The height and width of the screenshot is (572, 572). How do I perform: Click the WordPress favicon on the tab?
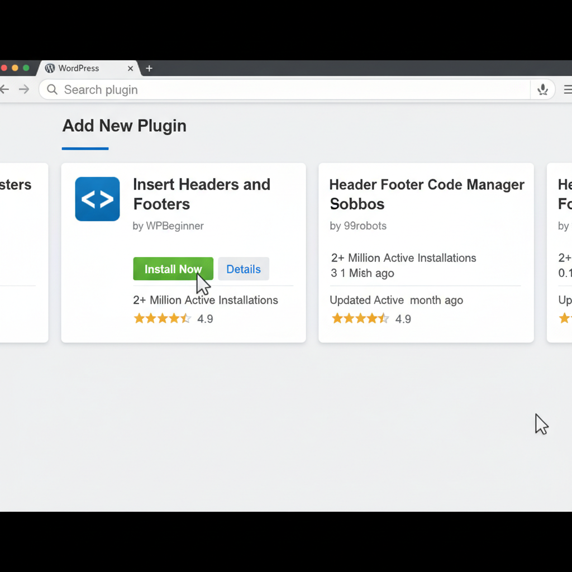50,68
